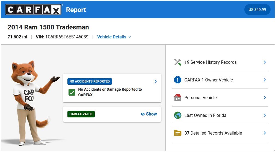Image resolution: width=276 pixels, height=152 pixels.
Task: Click the NO ACCIDENTS REPORTED badge
Action: [x=90, y=81]
